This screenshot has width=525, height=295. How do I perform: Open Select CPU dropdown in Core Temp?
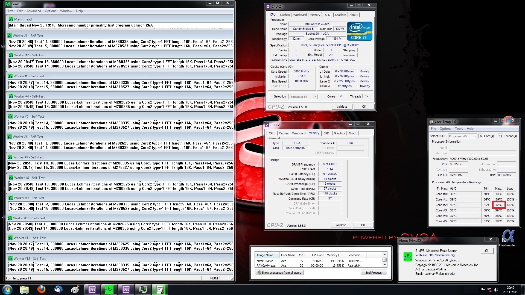462,136
